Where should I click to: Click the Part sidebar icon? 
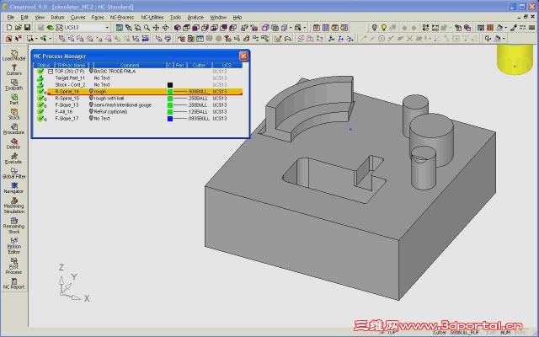pos(13,99)
